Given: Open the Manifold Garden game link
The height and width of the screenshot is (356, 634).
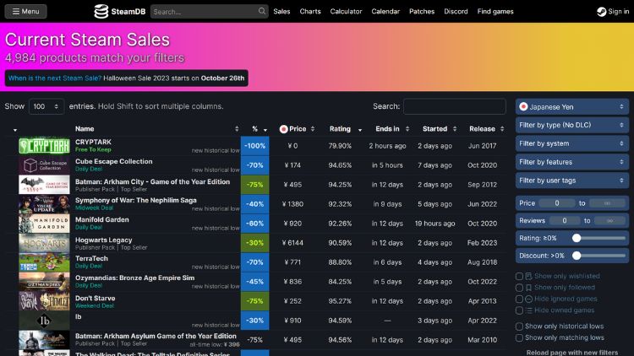Looking at the screenshot, I should [x=102, y=219].
